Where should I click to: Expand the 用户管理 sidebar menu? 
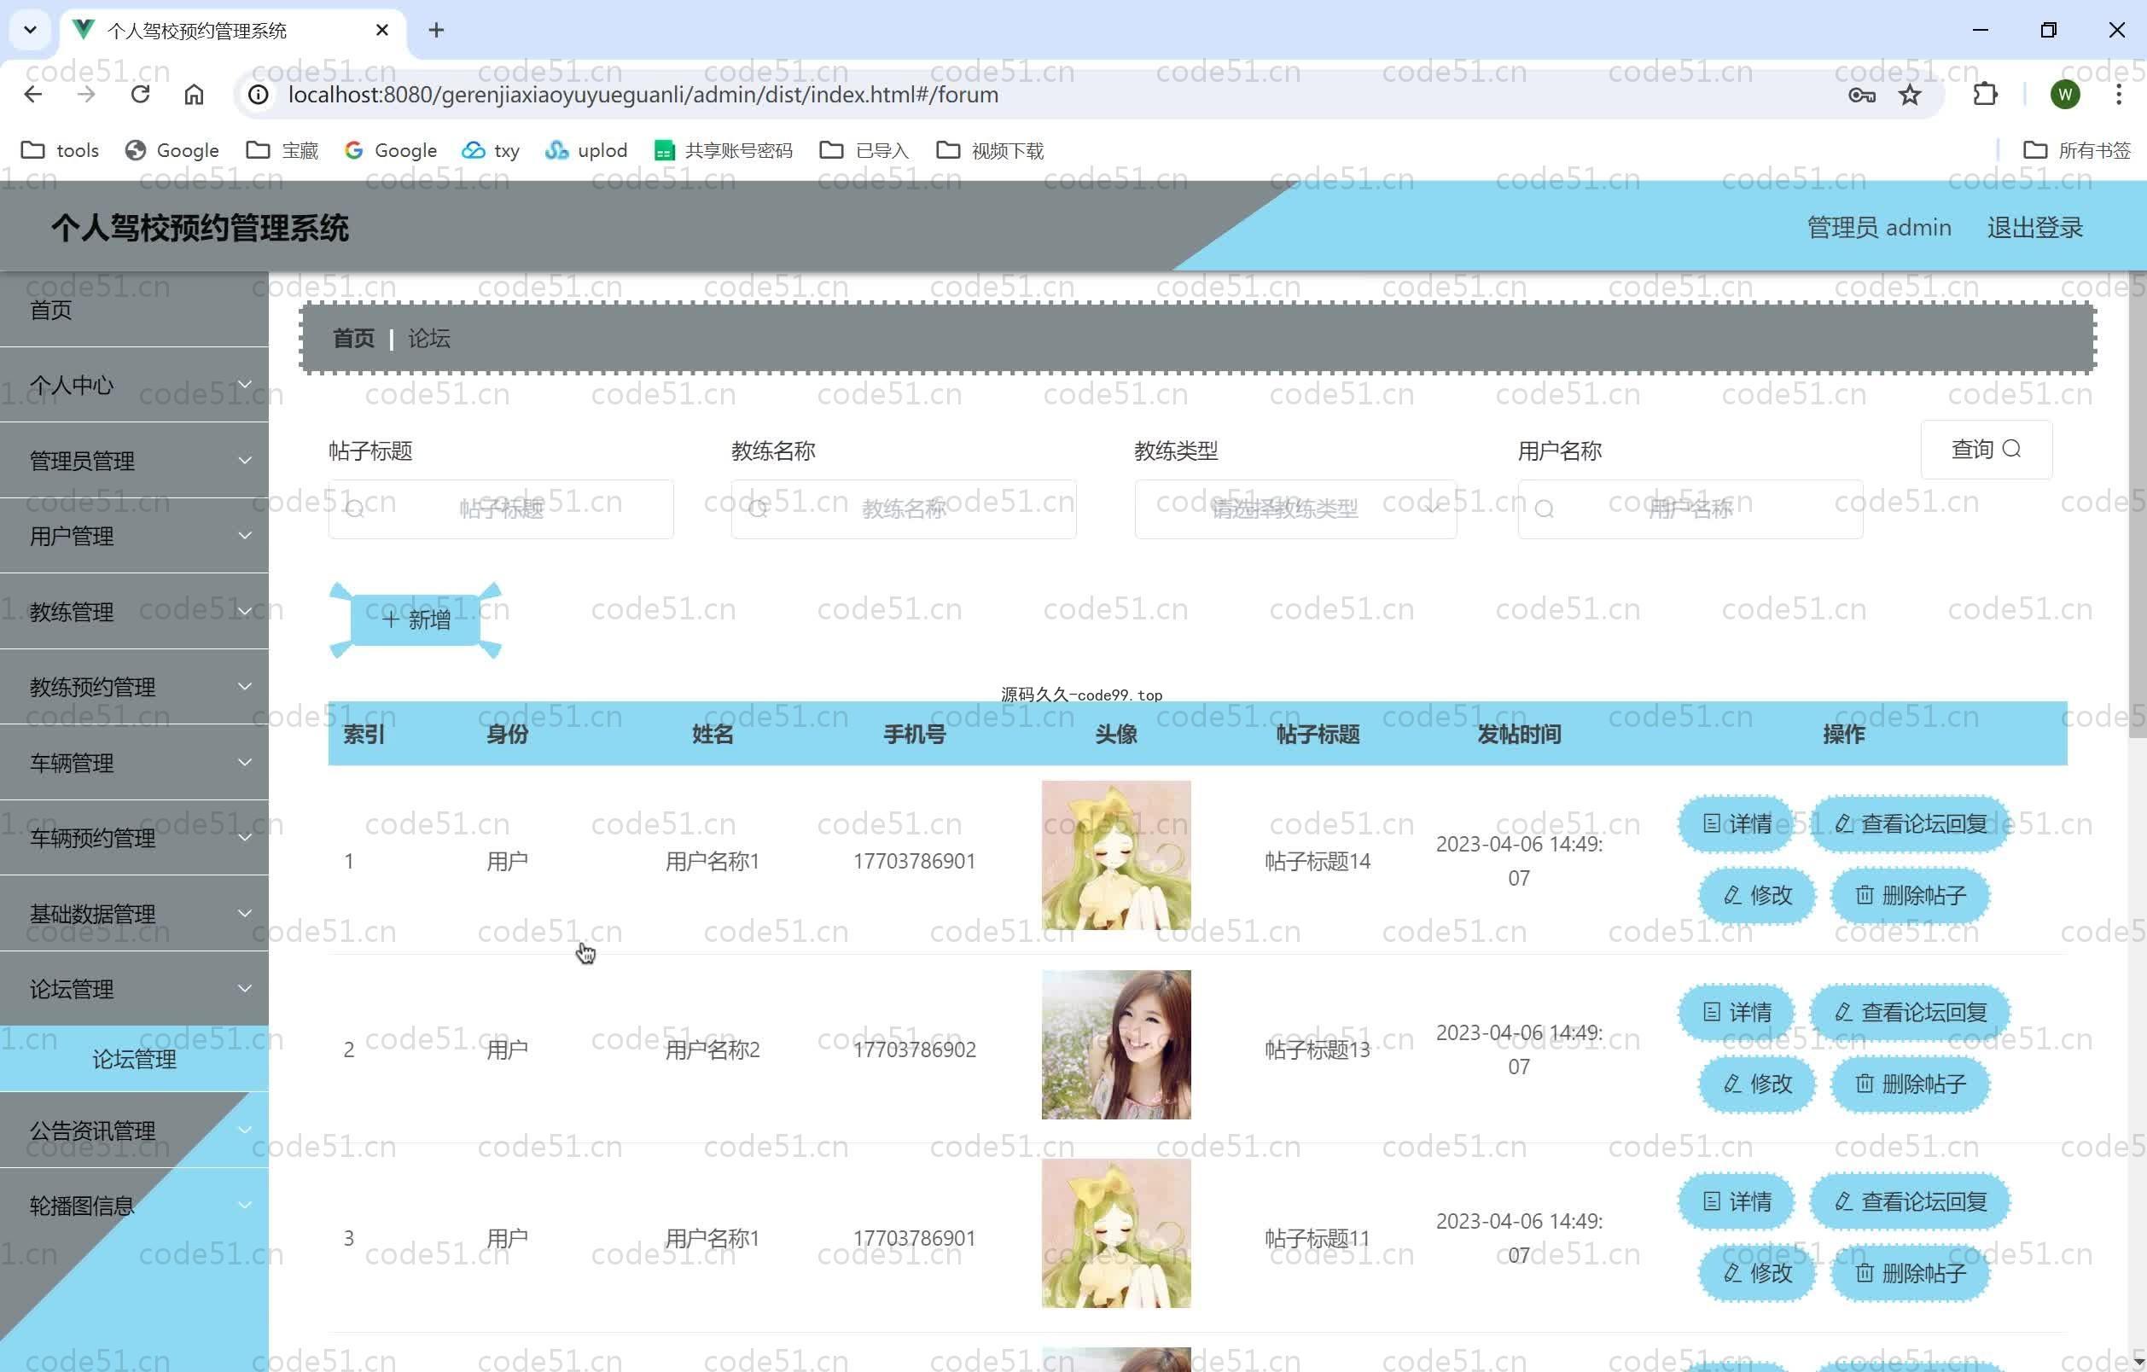coord(134,536)
